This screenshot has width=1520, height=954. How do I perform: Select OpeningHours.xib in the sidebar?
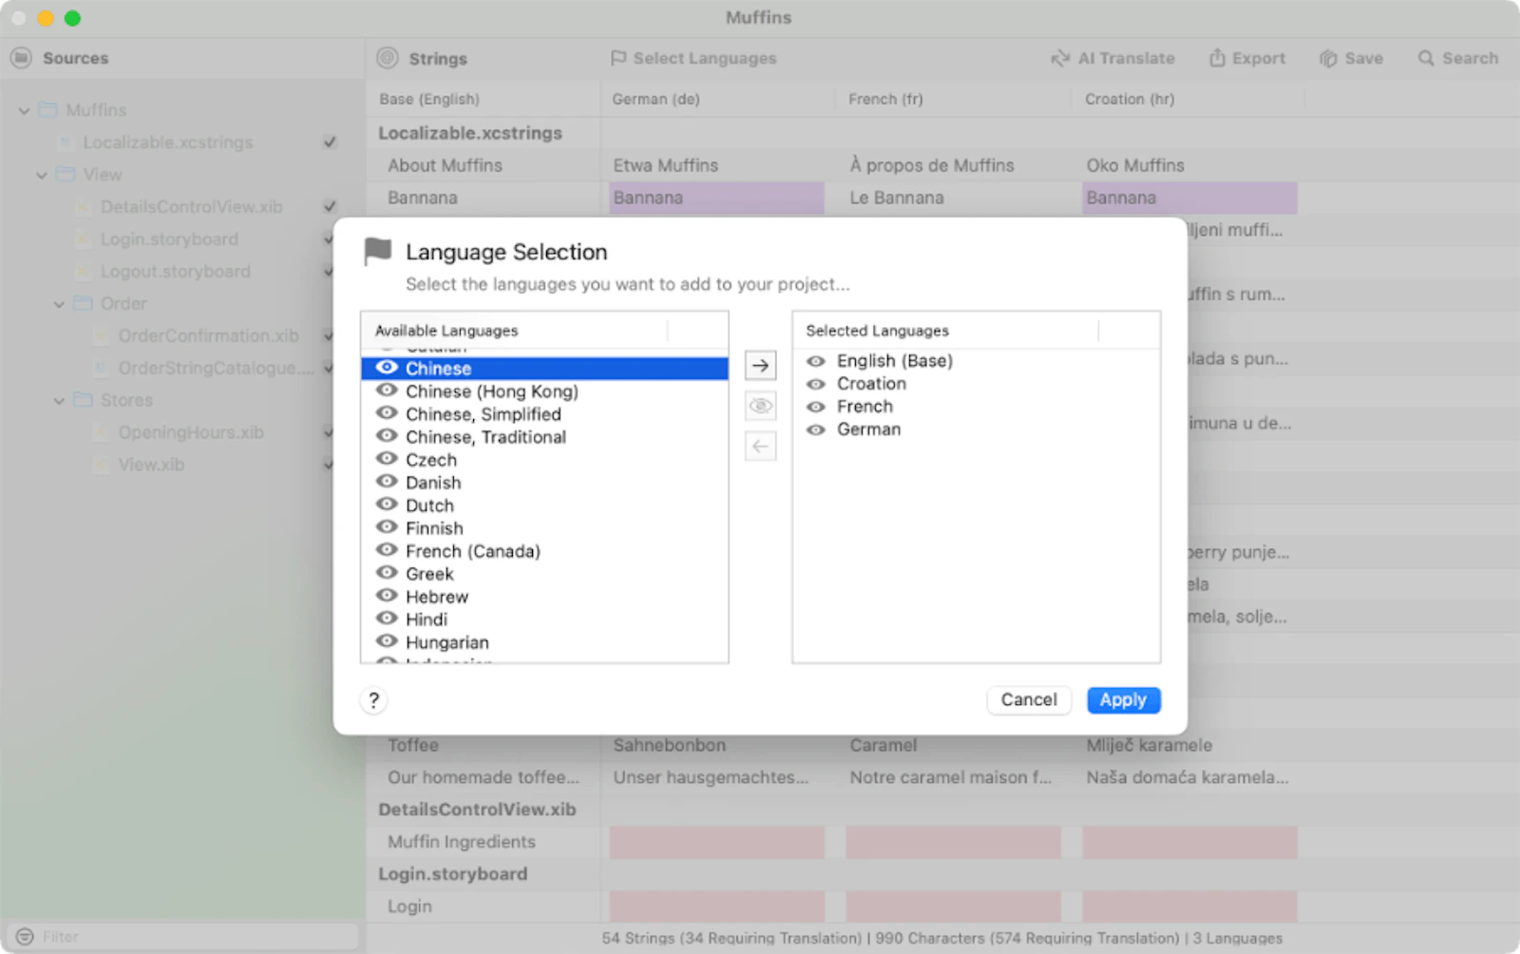click(191, 433)
